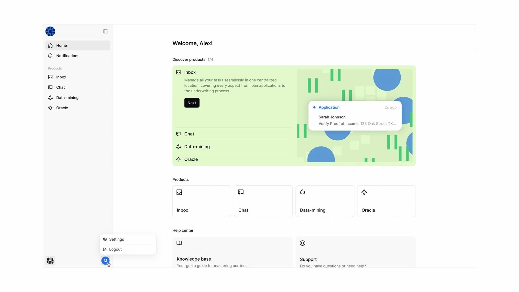The image size is (519, 292).
Task: Select Data-mining in the sidebar
Action: point(67,98)
